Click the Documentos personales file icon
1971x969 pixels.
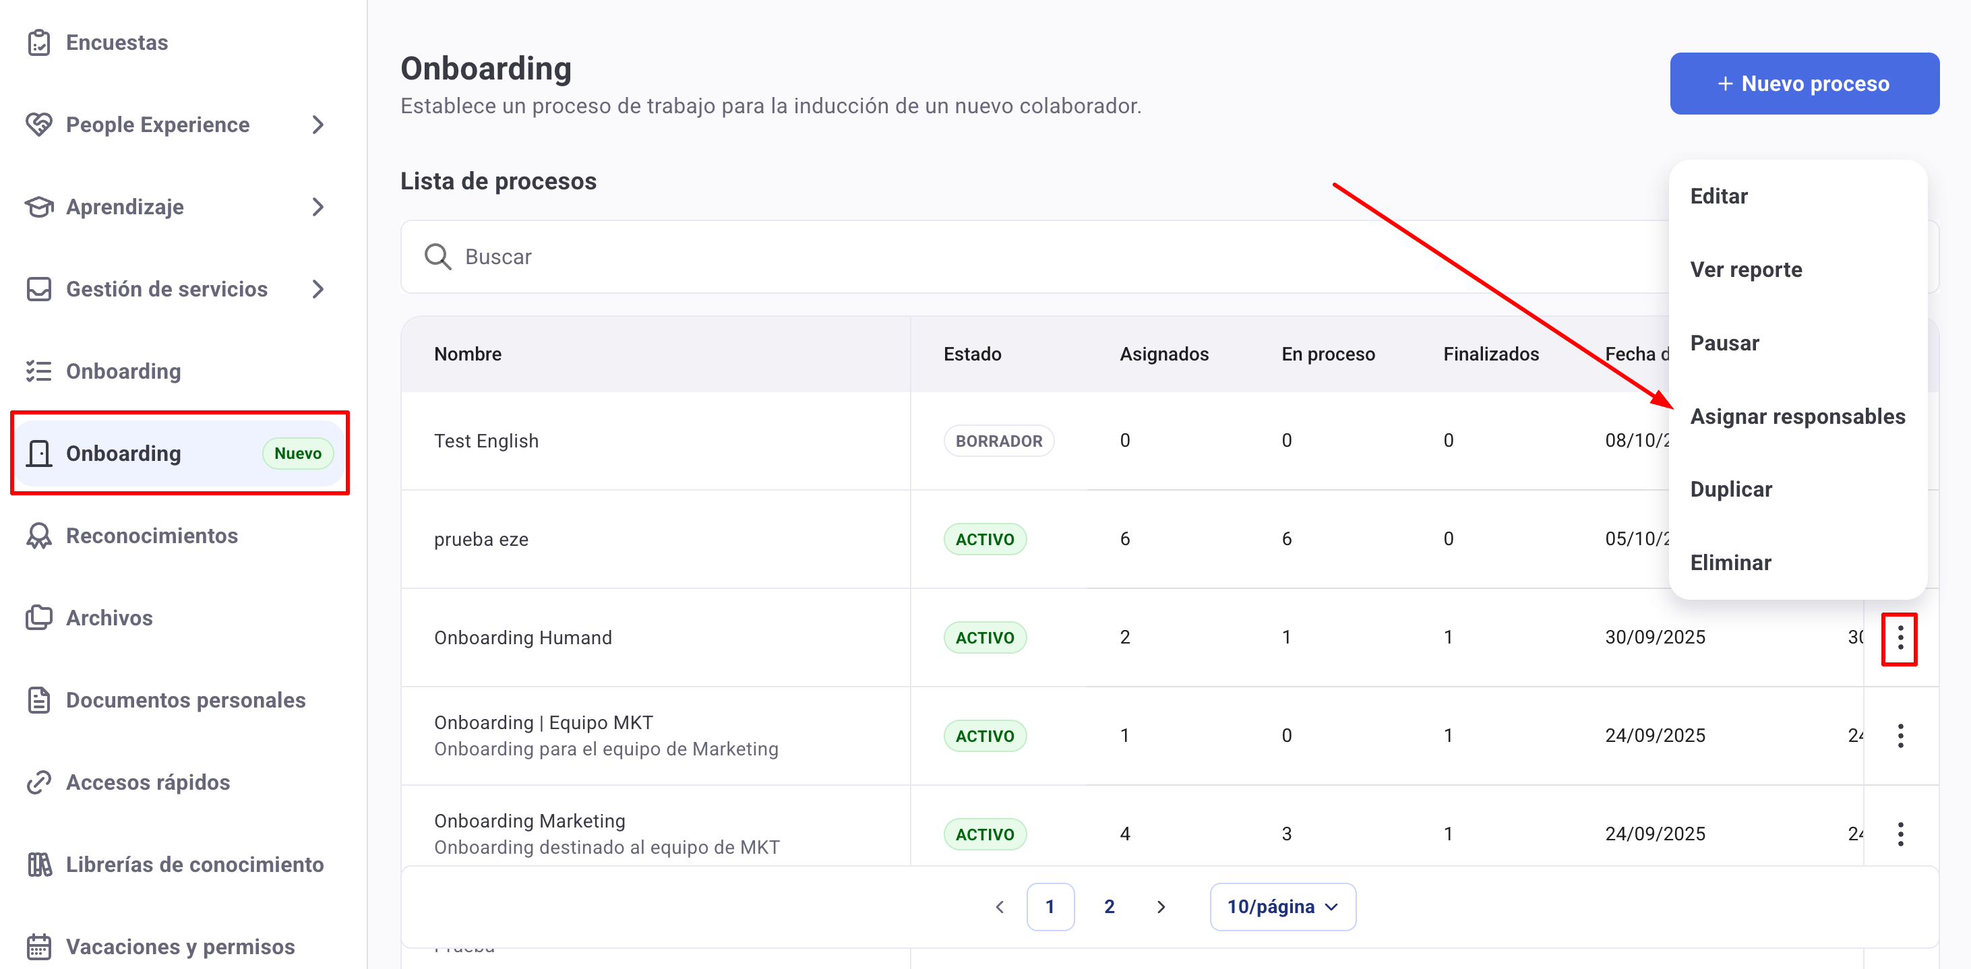click(x=38, y=701)
